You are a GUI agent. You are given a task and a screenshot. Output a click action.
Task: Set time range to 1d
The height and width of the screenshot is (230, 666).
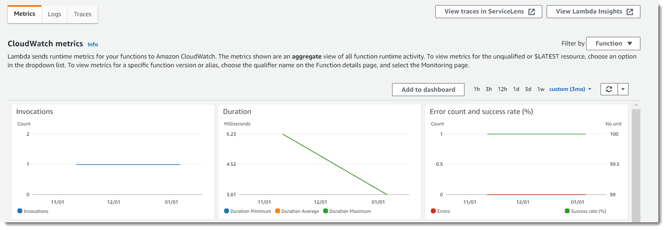(x=516, y=89)
